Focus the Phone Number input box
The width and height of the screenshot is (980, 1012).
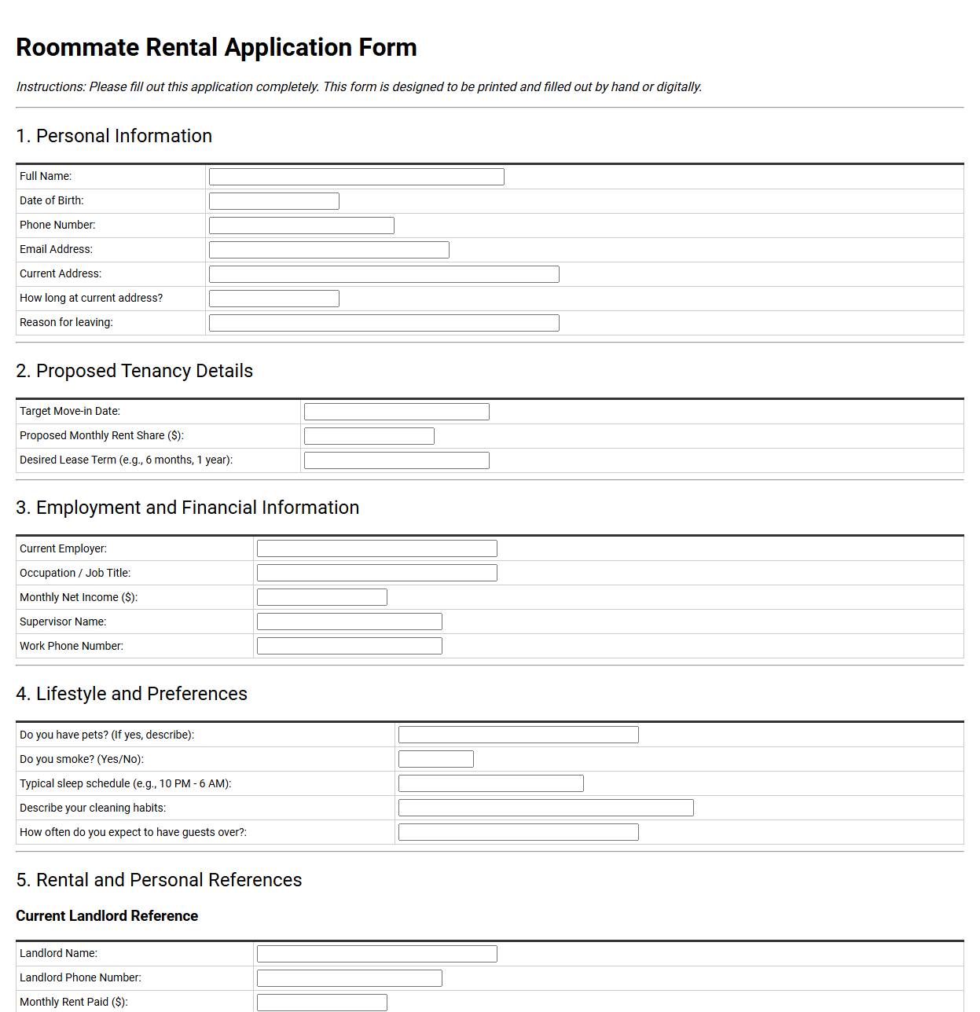point(302,225)
